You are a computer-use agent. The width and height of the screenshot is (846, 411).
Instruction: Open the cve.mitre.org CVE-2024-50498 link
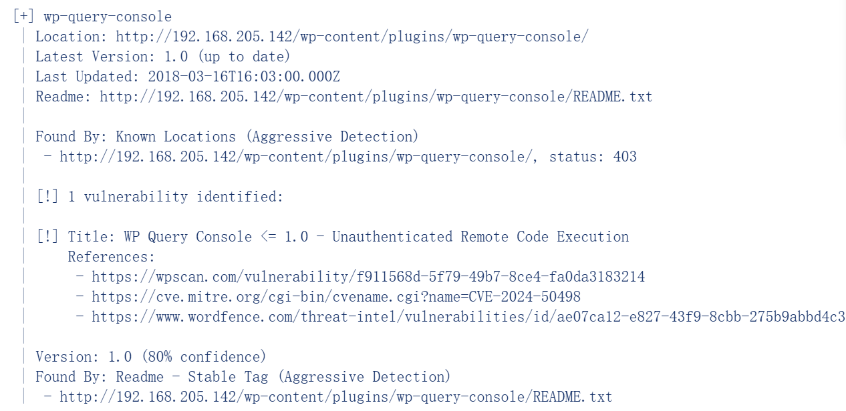pos(336,297)
